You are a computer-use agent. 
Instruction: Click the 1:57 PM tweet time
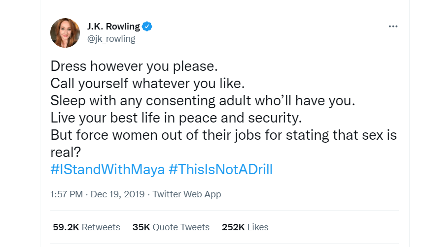(67, 194)
